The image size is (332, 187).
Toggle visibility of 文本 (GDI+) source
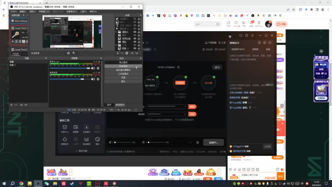[134, 25]
